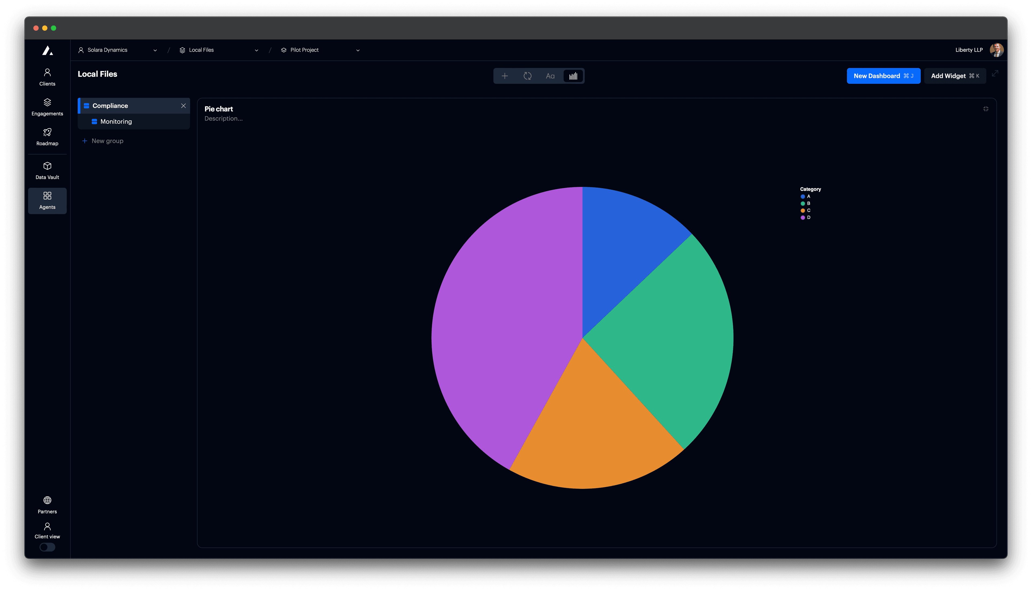Screen dimensions: 1032x591
Task: Open the Roadmap panel
Action: 47,137
